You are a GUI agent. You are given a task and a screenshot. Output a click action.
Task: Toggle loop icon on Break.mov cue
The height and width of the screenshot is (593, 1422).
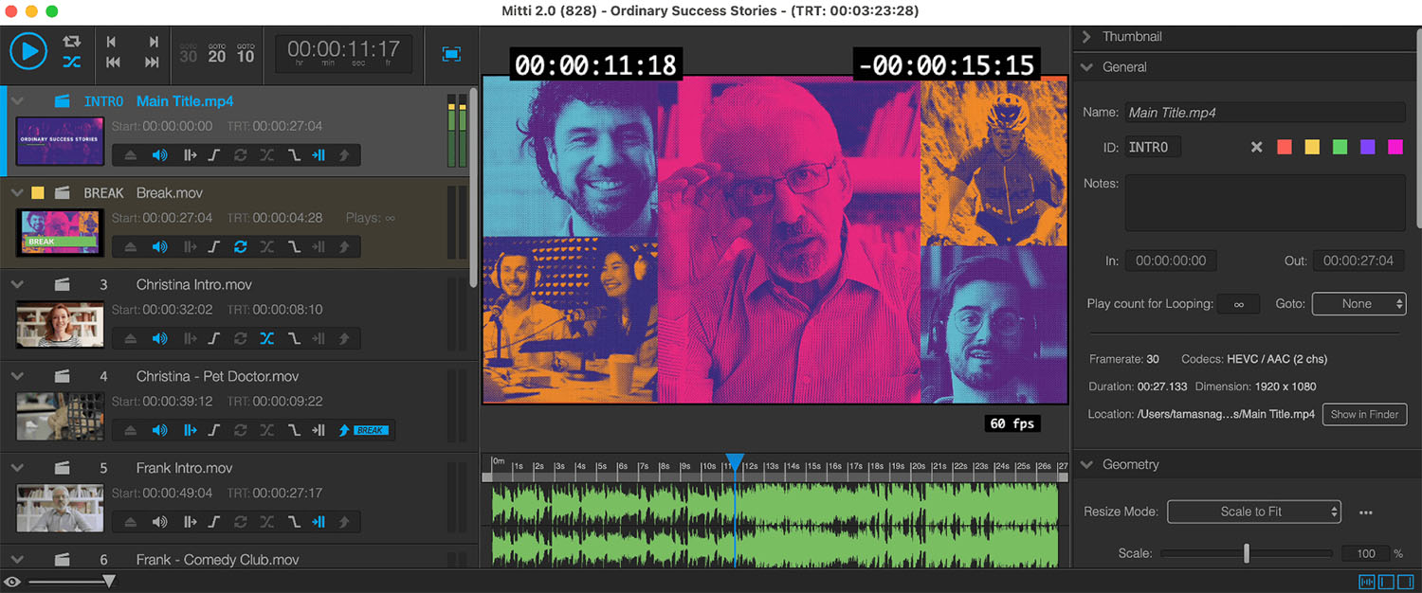pyautogui.click(x=241, y=247)
